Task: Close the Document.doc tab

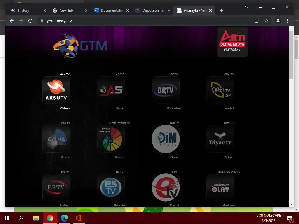Action: click(128, 10)
